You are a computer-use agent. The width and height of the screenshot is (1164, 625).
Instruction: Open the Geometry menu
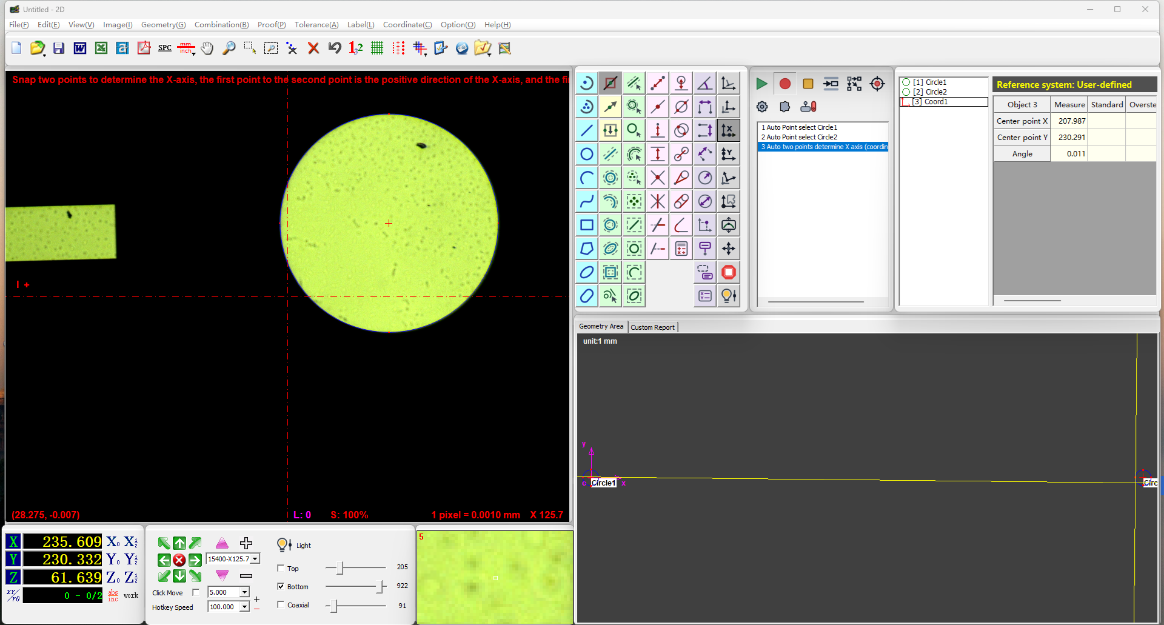point(163,25)
